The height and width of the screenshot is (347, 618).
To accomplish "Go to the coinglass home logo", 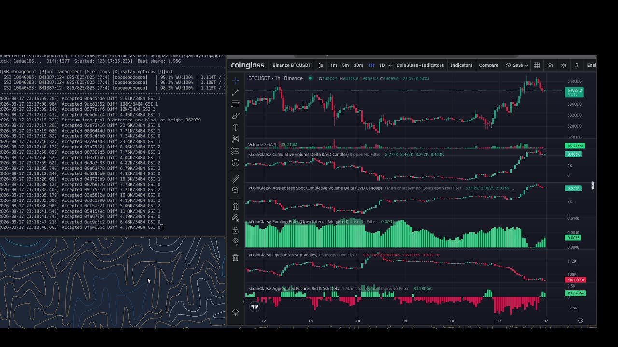I will (x=247, y=65).
